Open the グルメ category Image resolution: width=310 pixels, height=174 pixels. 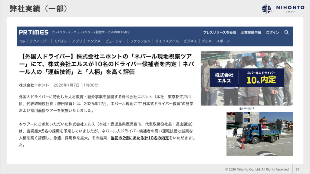206,41
